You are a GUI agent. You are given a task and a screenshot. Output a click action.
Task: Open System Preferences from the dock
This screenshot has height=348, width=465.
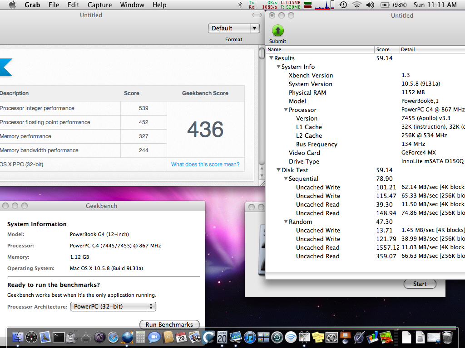point(331,337)
